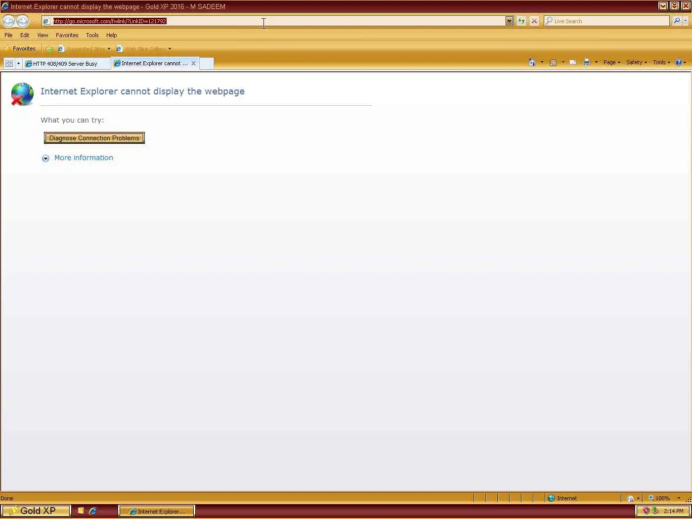
Task: Open the Print dropdown arrow
Action: pyautogui.click(x=596, y=62)
